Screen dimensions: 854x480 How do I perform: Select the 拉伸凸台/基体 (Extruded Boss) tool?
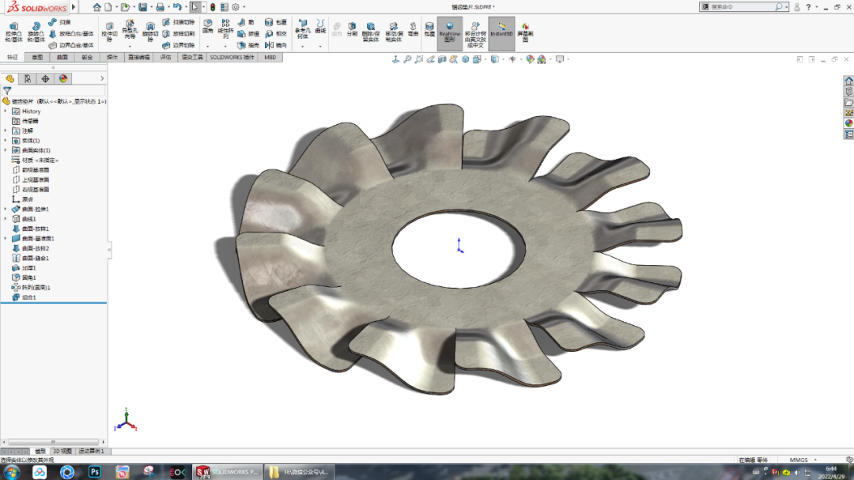click(x=13, y=31)
